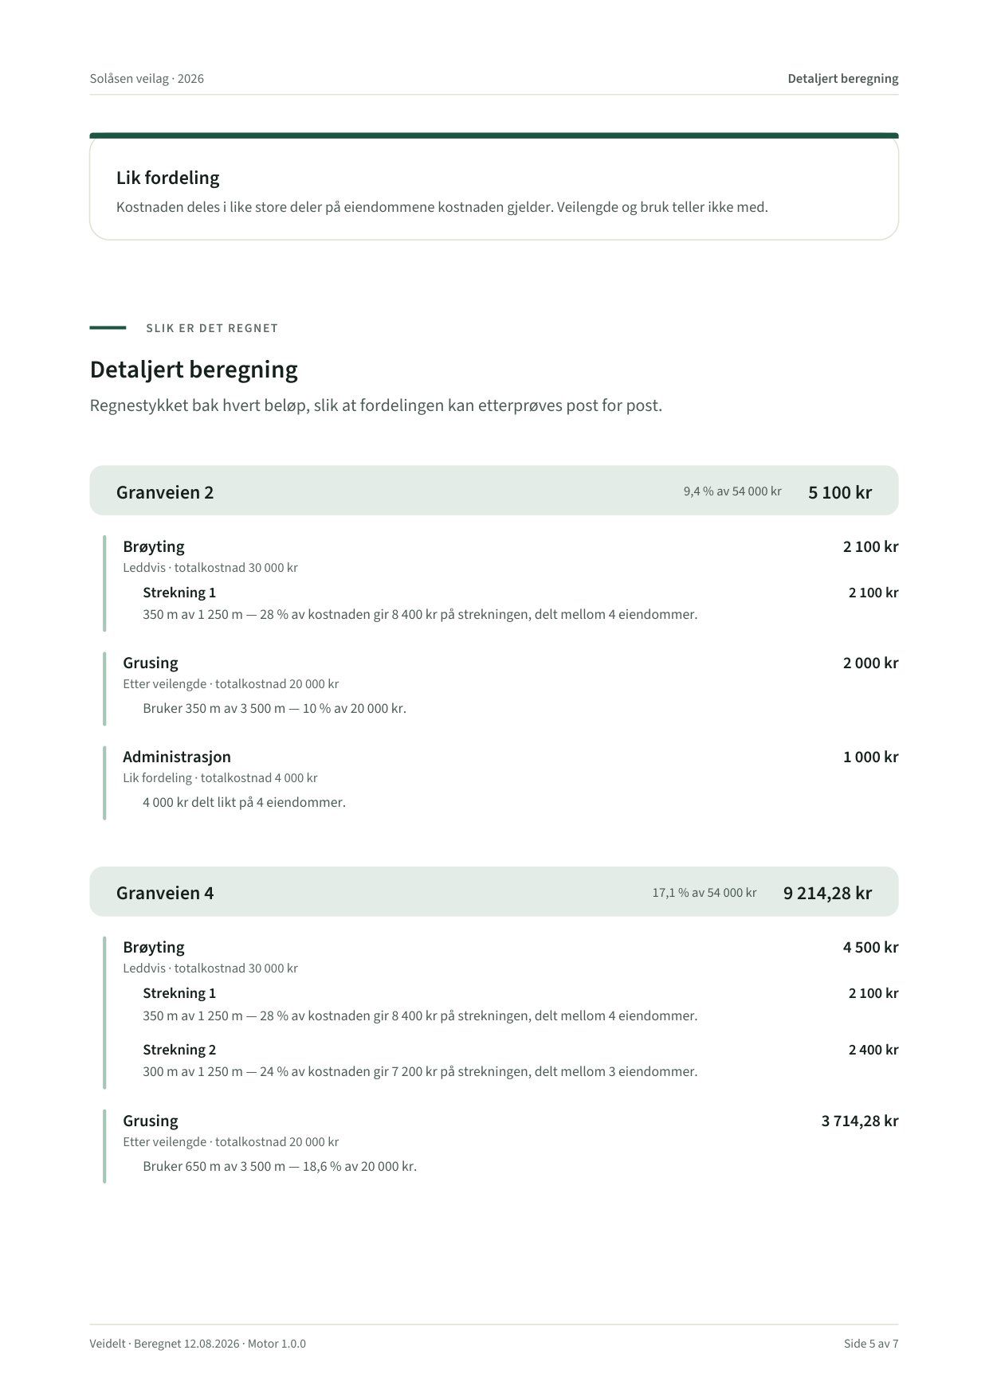Click the Granveien 4 section header
This screenshot has width=989, height=1397.
tap(494, 891)
